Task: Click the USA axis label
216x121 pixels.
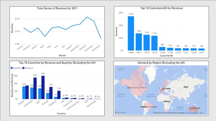Action: [x=62, y=102]
